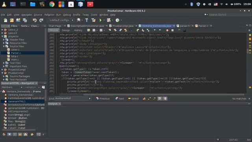Toggle show fields navigator filter button

coord(9,134)
